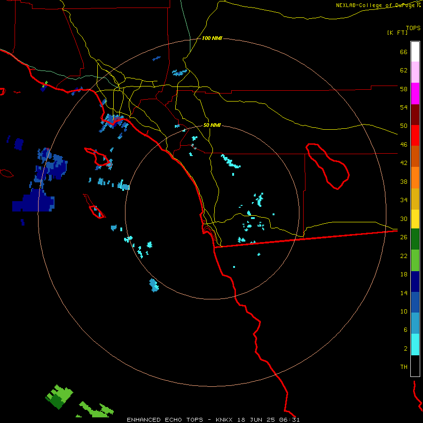This screenshot has width=423, height=423.
Task: Click the legend value '50'
Action: click(404, 126)
